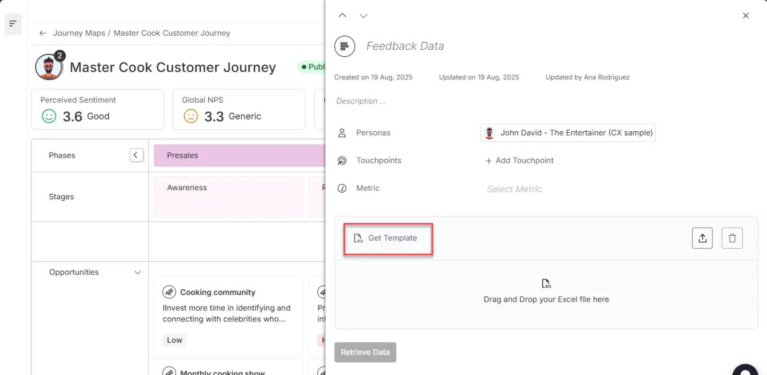This screenshot has width=767, height=375.
Task: Click the trash icon to clear uploaded file
Action: click(732, 238)
